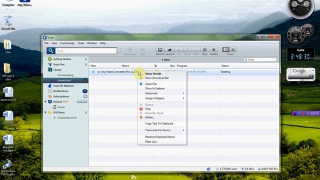Image resolution: width=320 pixels, height=180 pixels.
Task: Click the Up toolbar arrow icon
Action: [x=179, y=49]
